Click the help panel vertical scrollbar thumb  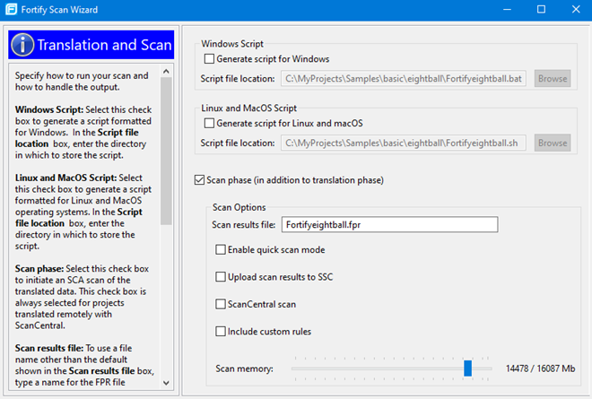tap(166, 152)
